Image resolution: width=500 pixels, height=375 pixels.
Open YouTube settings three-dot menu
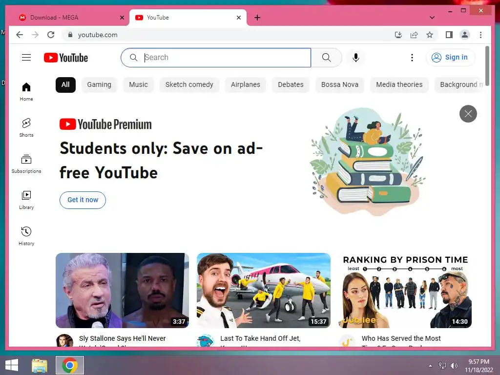point(412,58)
